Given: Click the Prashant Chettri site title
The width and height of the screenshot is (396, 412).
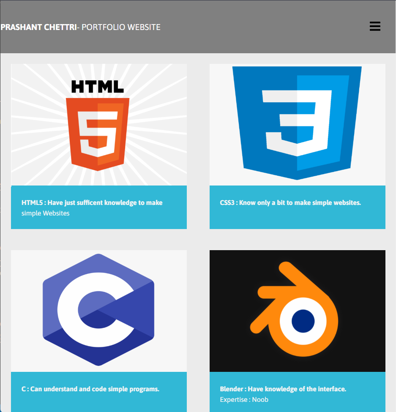Looking at the screenshot, I should (39, 27).
